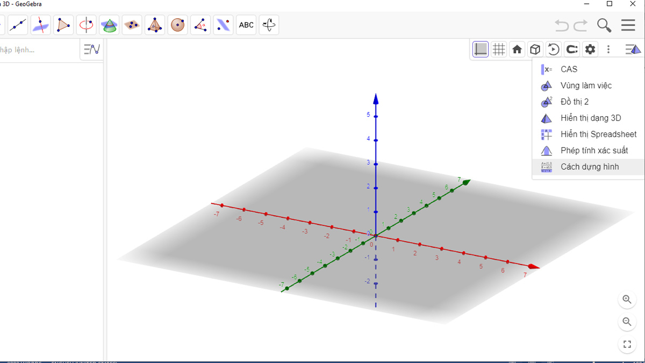Select the Sphere tool
This screenshot has width=645, height=363.
[178, 25]
